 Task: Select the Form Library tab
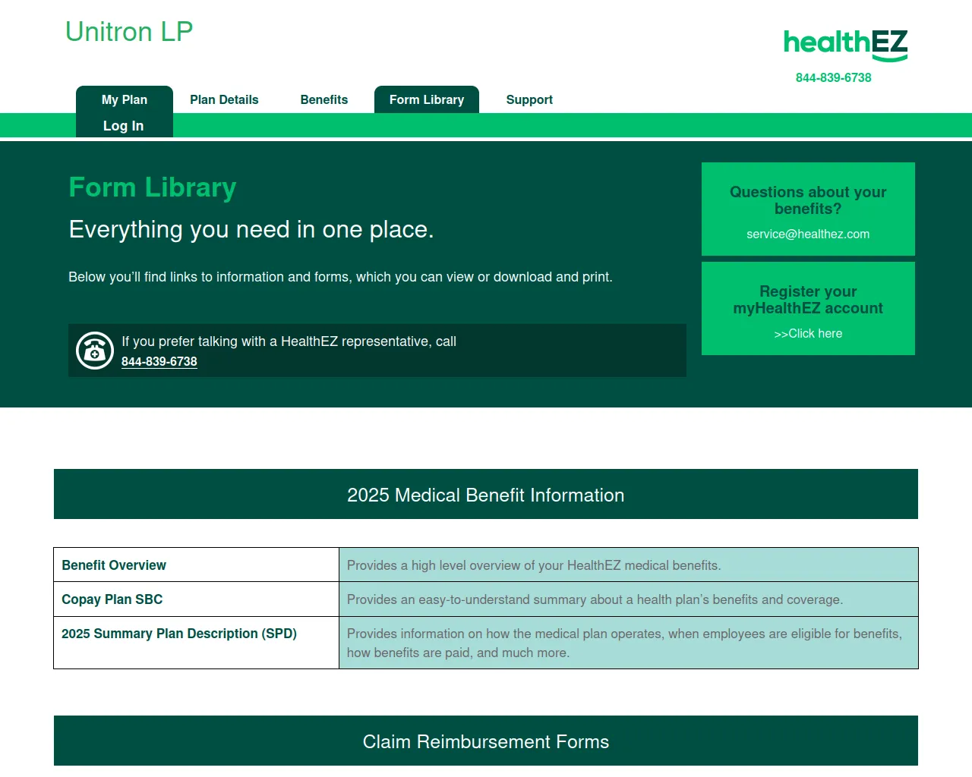tap(427, 99)
